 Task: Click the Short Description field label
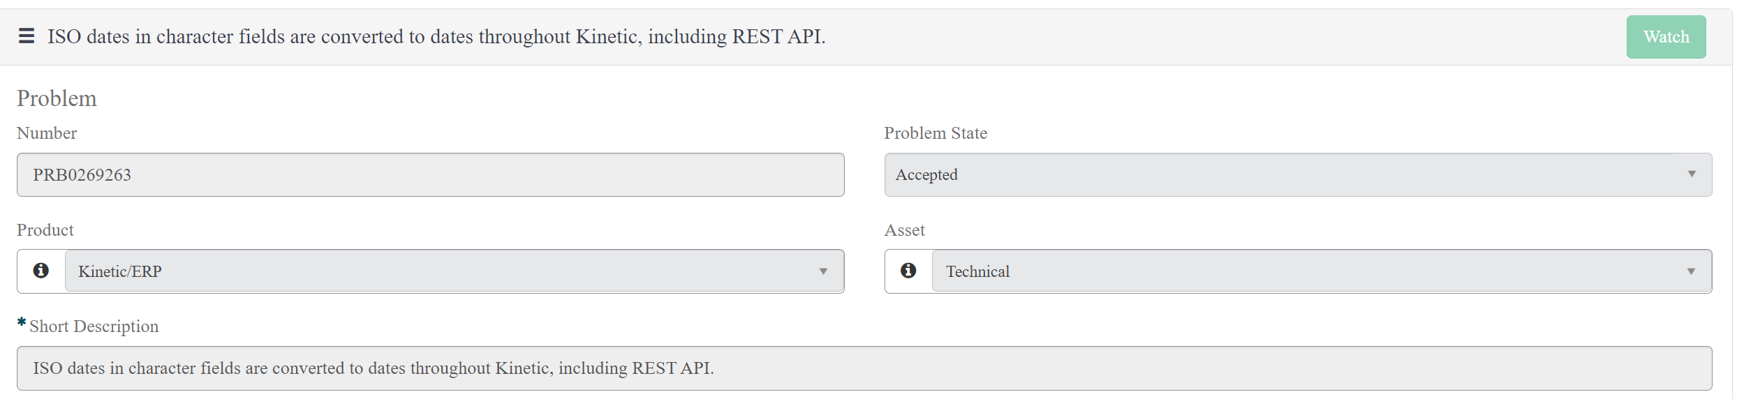tap(94, 326)
